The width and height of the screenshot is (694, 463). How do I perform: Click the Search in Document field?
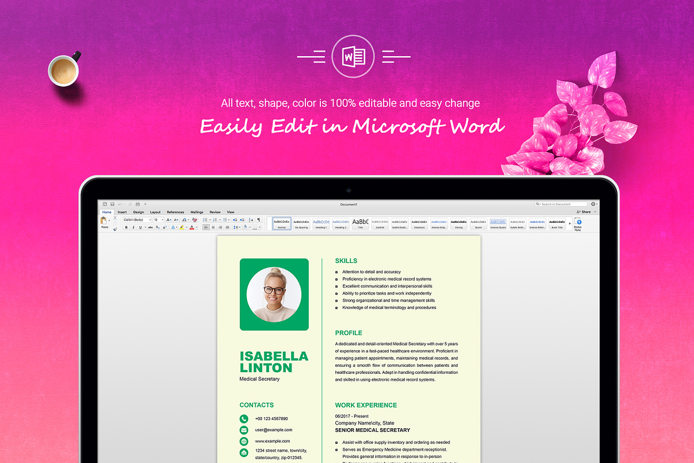tap(561, 204)
